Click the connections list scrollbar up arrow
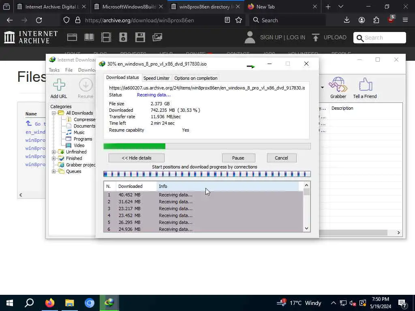 [x=306, y=185]
